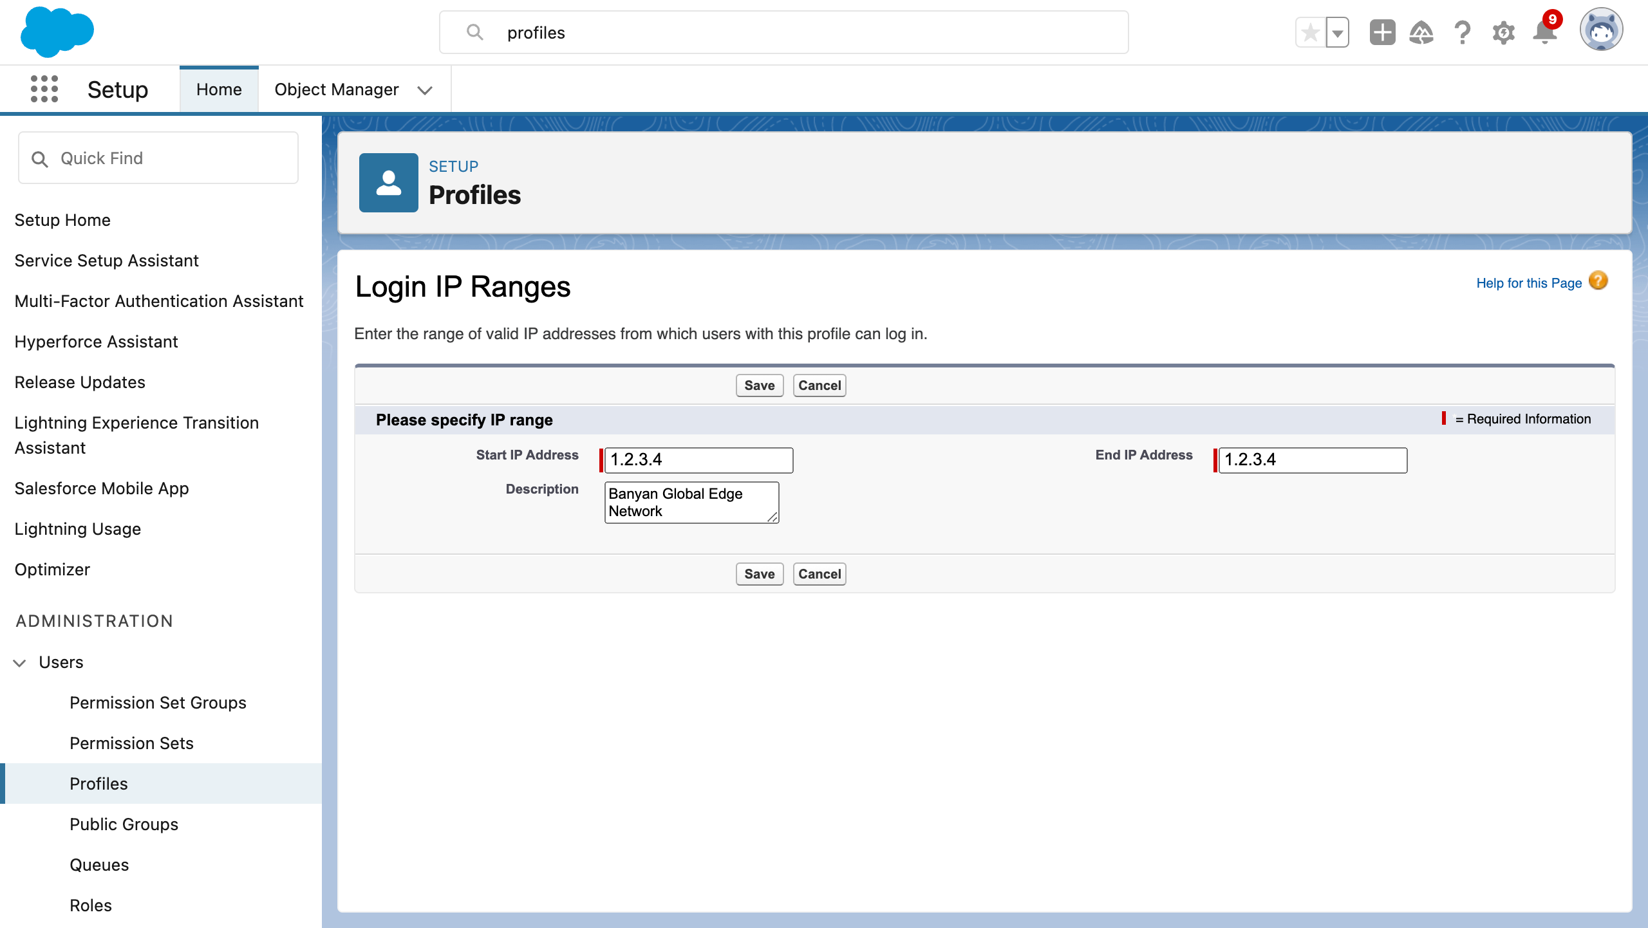Click the top Save button
Viewport: 1648px width, 928px height.
pos(759,385)
